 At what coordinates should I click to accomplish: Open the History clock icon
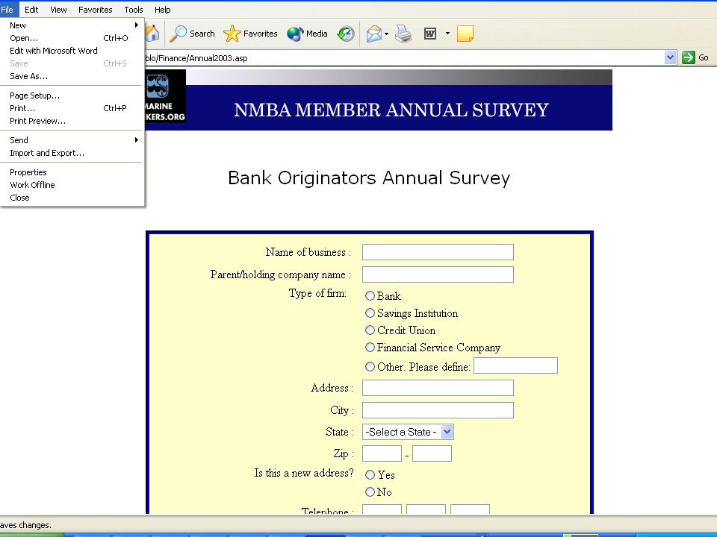(346, 34)
